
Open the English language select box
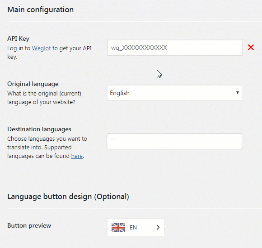[174, 93]
